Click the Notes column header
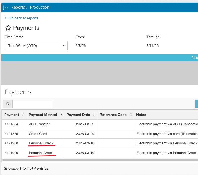This screenshot has width=198, height=175. [141, 115]
